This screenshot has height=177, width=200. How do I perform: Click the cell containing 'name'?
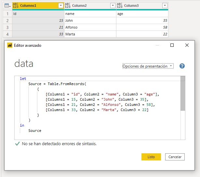(90, 14)
